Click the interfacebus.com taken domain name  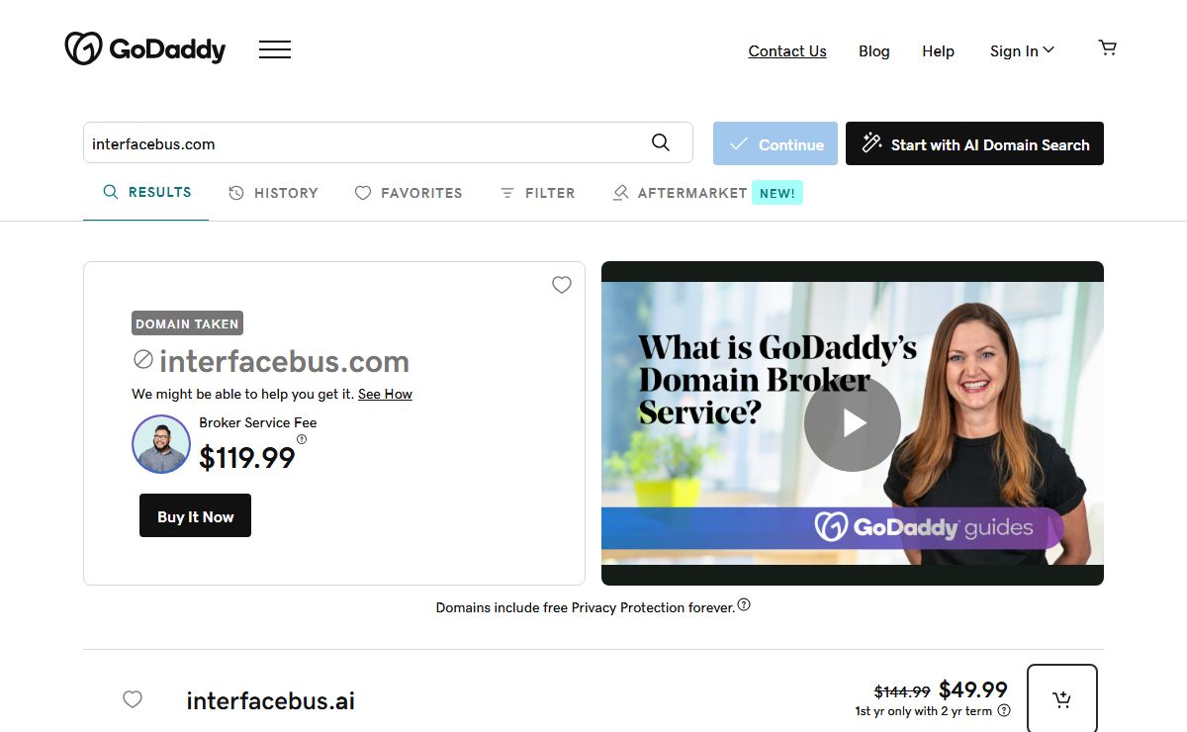(284, 361)
